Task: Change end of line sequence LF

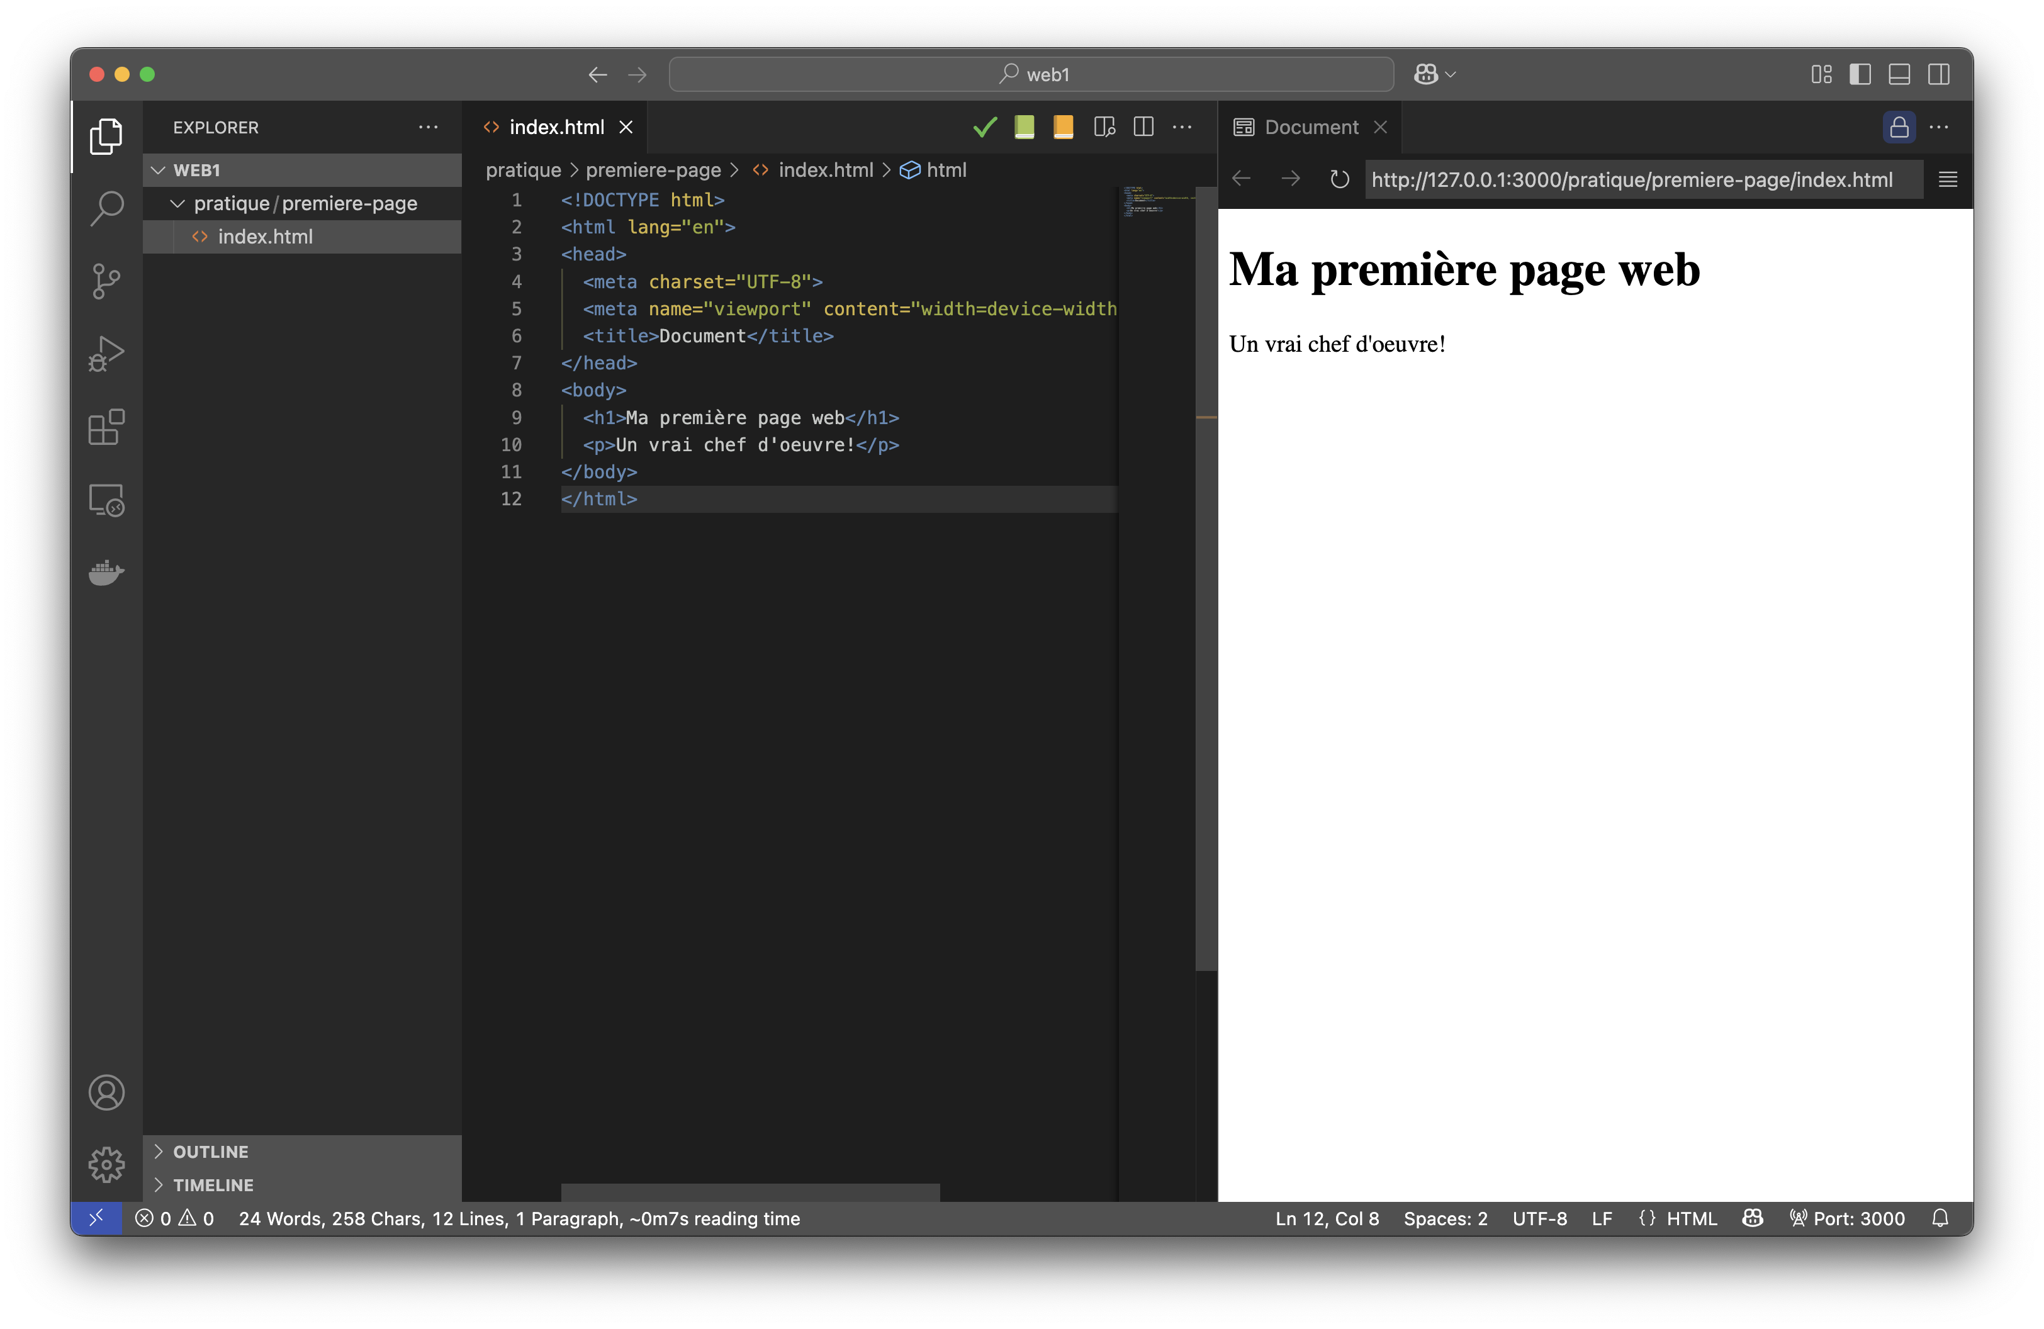Action: point(1602,1218)
